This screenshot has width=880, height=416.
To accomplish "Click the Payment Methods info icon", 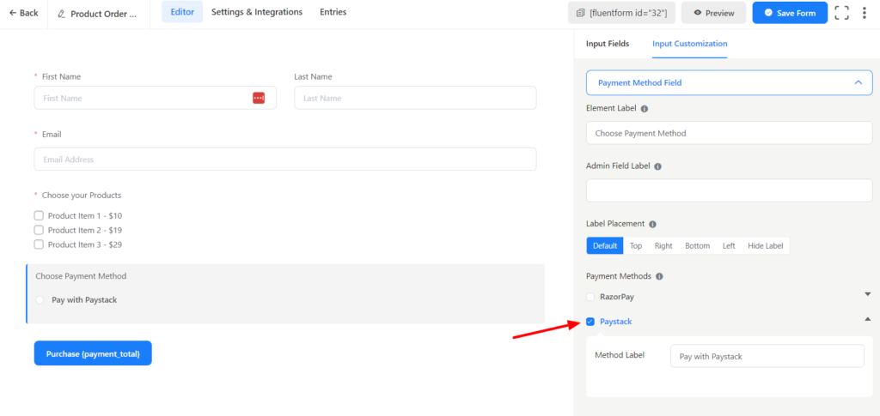I will point(659,276).
